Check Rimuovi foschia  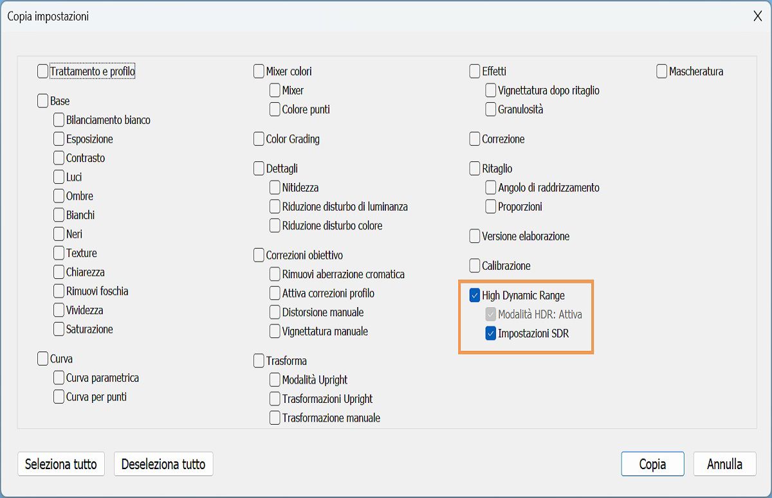tap(58, 291)
